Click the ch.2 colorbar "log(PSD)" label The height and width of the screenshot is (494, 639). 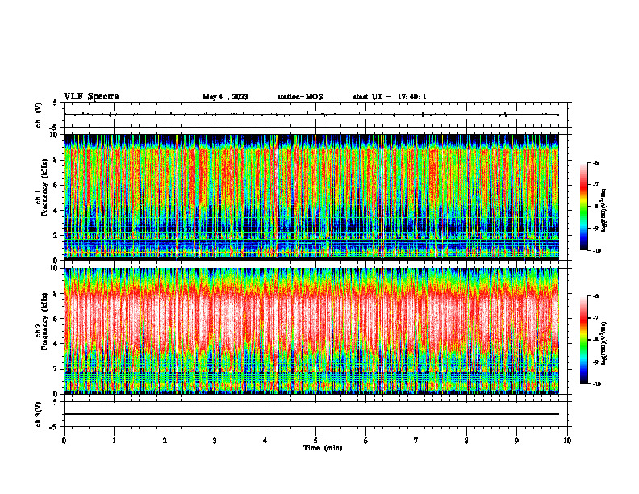coord(604,343)
